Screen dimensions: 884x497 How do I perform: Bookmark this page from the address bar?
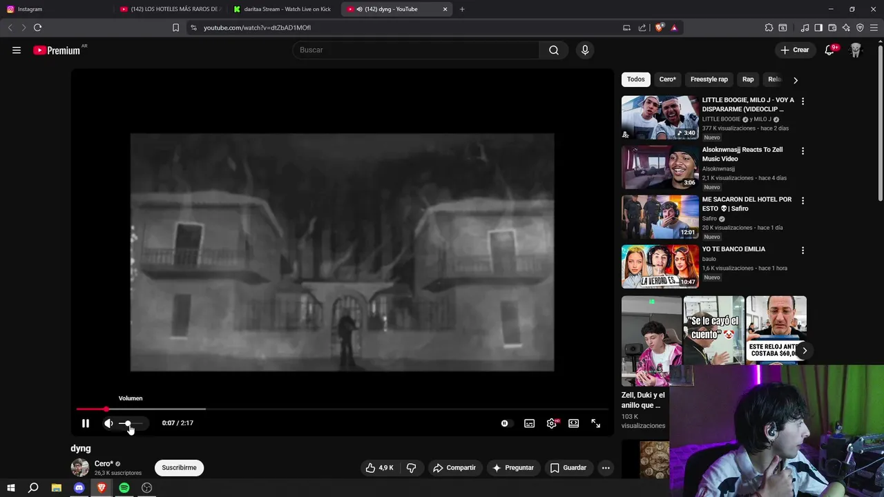(x=175, y=28)
